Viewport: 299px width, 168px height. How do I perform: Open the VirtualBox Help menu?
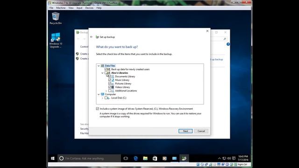(99, 8)
